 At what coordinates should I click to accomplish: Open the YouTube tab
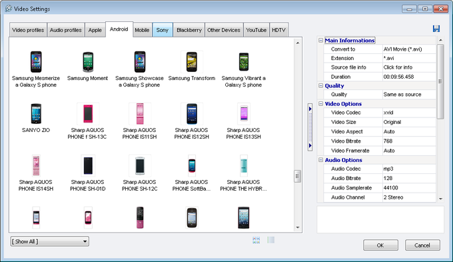click(x=256, y=30)
